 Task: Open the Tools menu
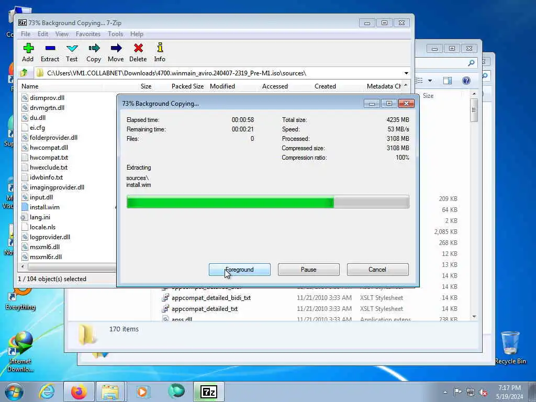(116, 34)
